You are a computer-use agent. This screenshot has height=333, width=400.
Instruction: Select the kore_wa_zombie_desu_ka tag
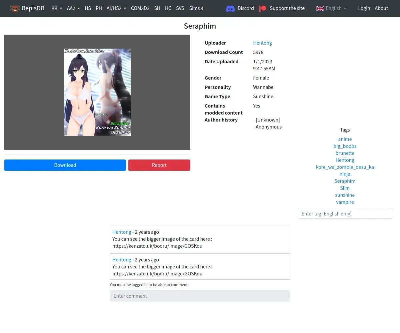[345, 167]
